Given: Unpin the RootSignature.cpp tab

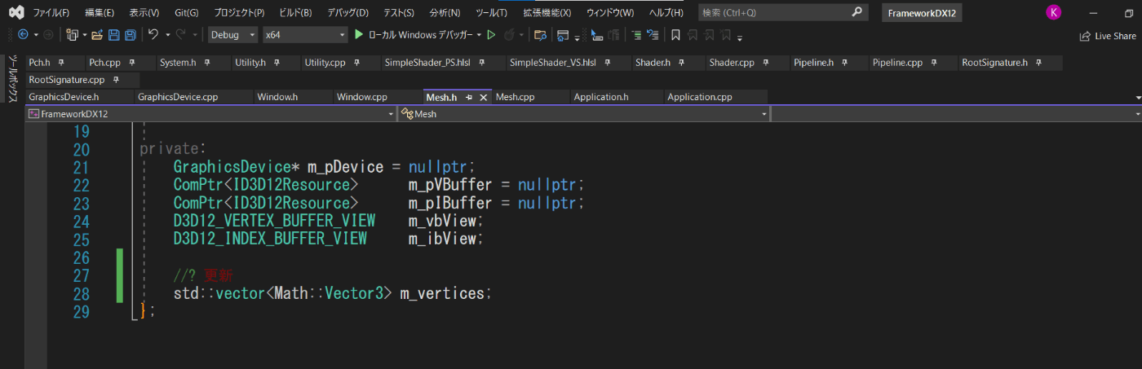Looking at the screenshot, I should pyautogui.click(x=116, y=80).
